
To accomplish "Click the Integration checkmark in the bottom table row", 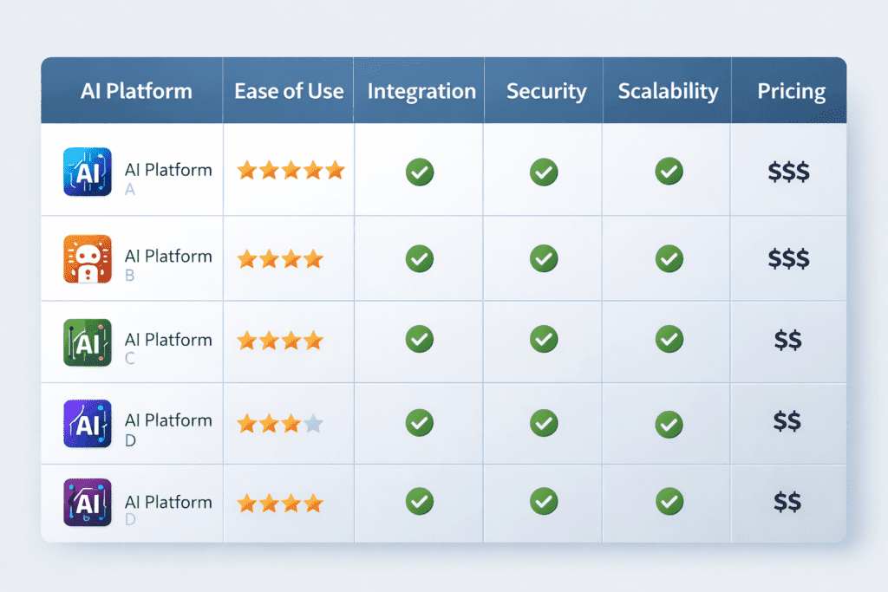I will pos(420,501).
